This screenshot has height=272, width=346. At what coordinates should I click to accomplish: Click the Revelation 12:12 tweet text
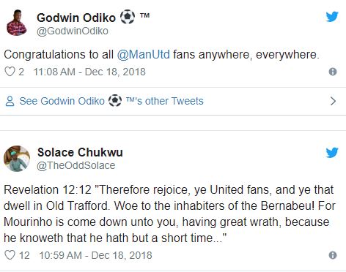tap(169, 214)
